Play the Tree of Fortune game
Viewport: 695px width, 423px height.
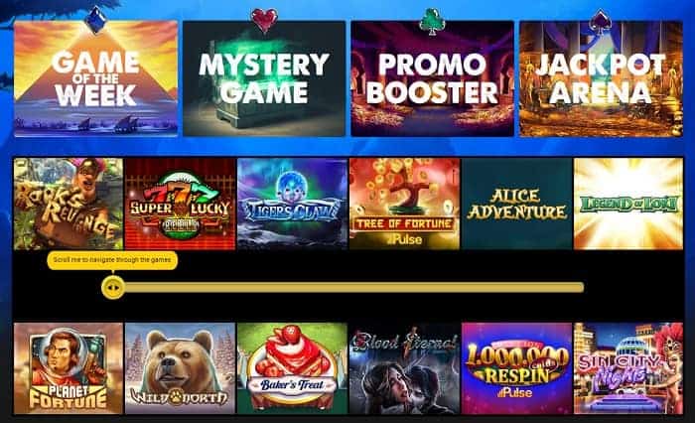[404, 204]
